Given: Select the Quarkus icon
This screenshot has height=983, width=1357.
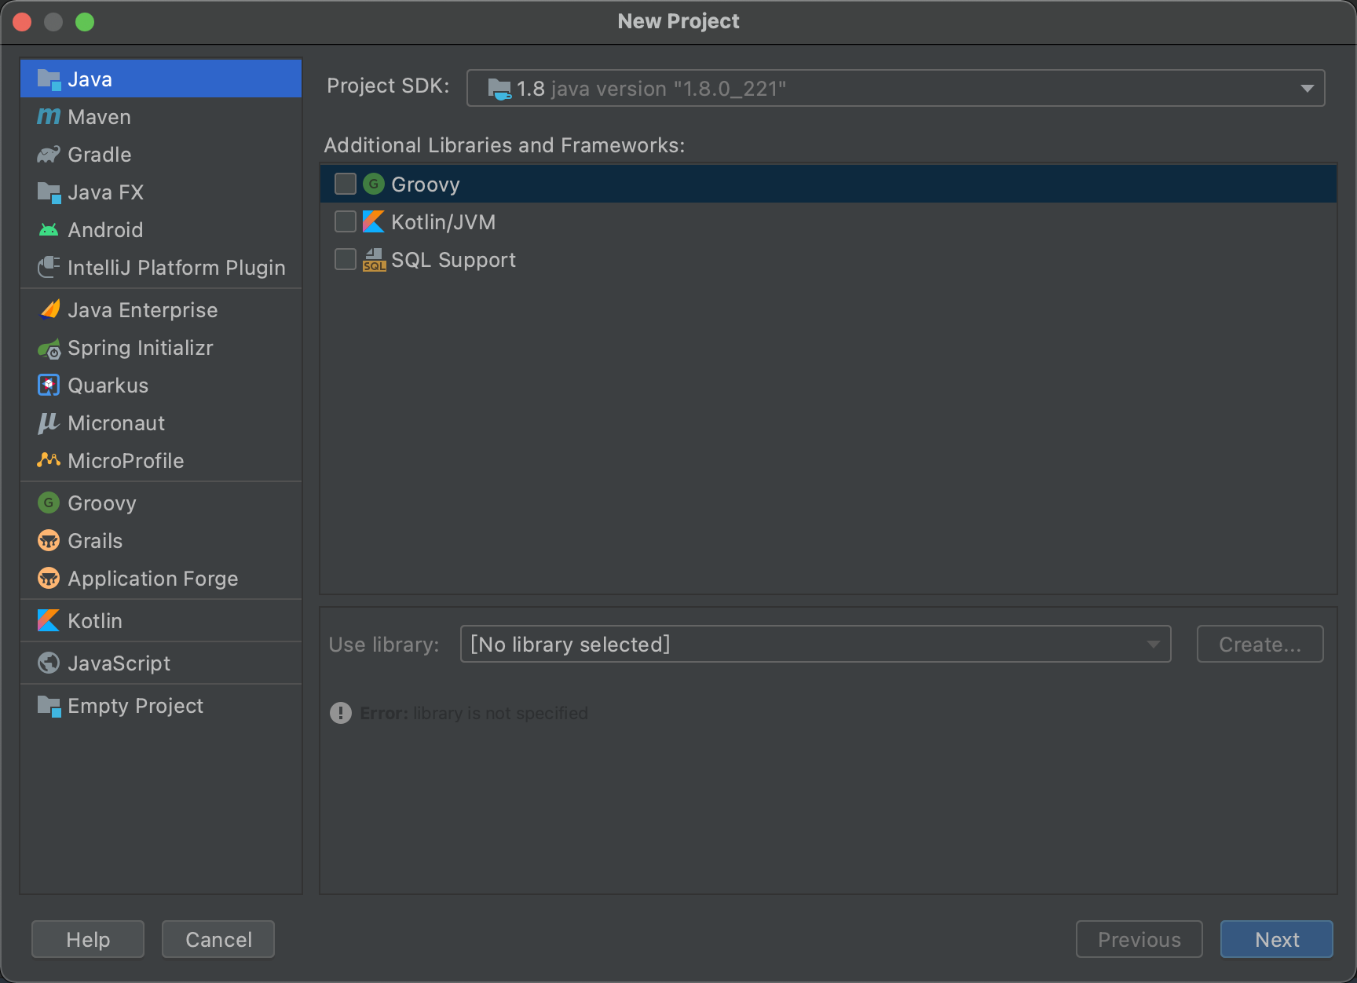Looking at the screenshot, I should (48, 386).
